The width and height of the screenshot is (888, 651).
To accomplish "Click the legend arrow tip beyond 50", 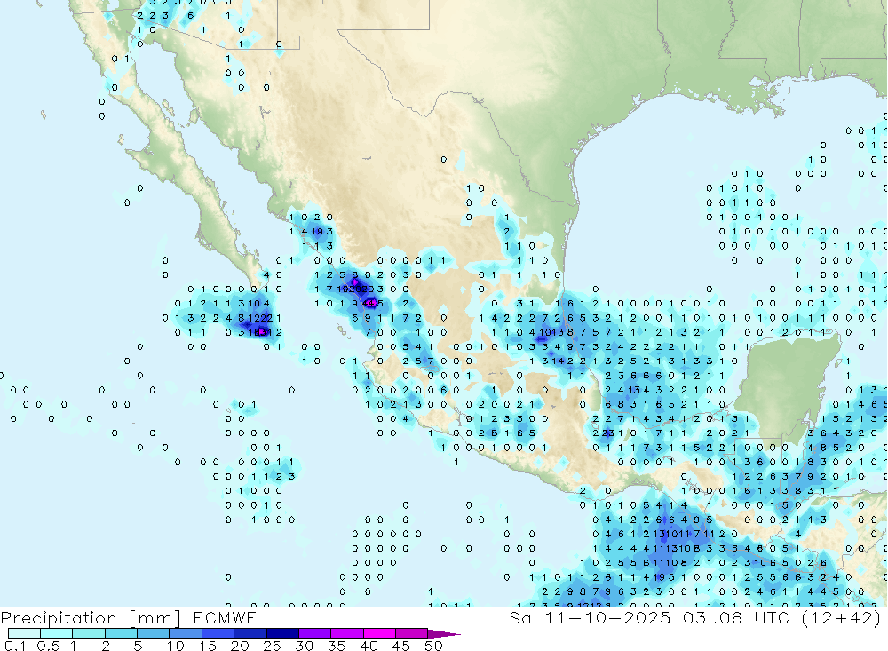I will pyautogui.click(x=443, y=634).
